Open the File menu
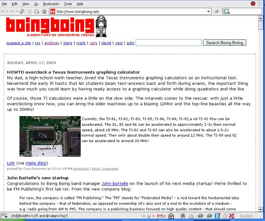 pyautogui.click(x=4, y=4)
